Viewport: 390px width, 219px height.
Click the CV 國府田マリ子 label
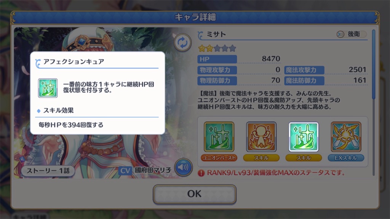[145, 170]
